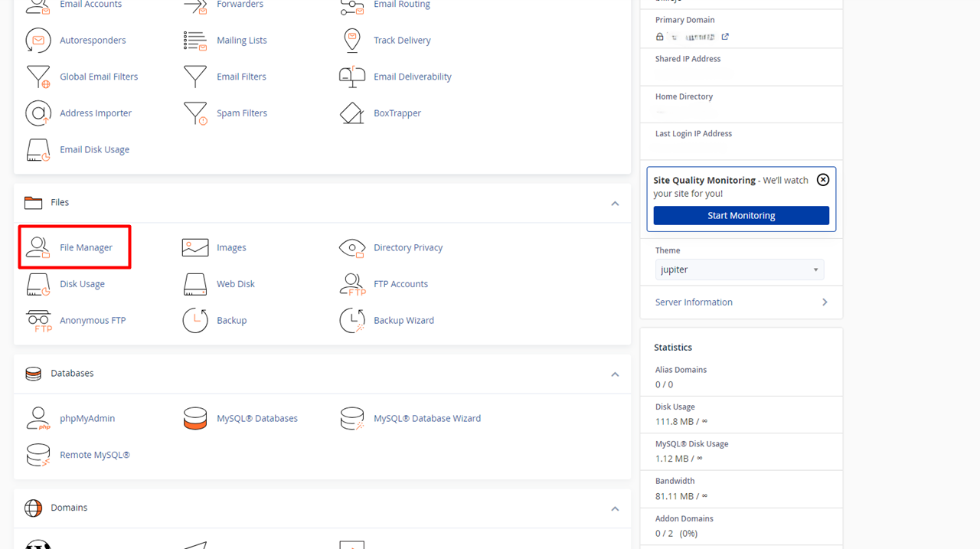Collapse the Databases section chevron

[615, 374]
